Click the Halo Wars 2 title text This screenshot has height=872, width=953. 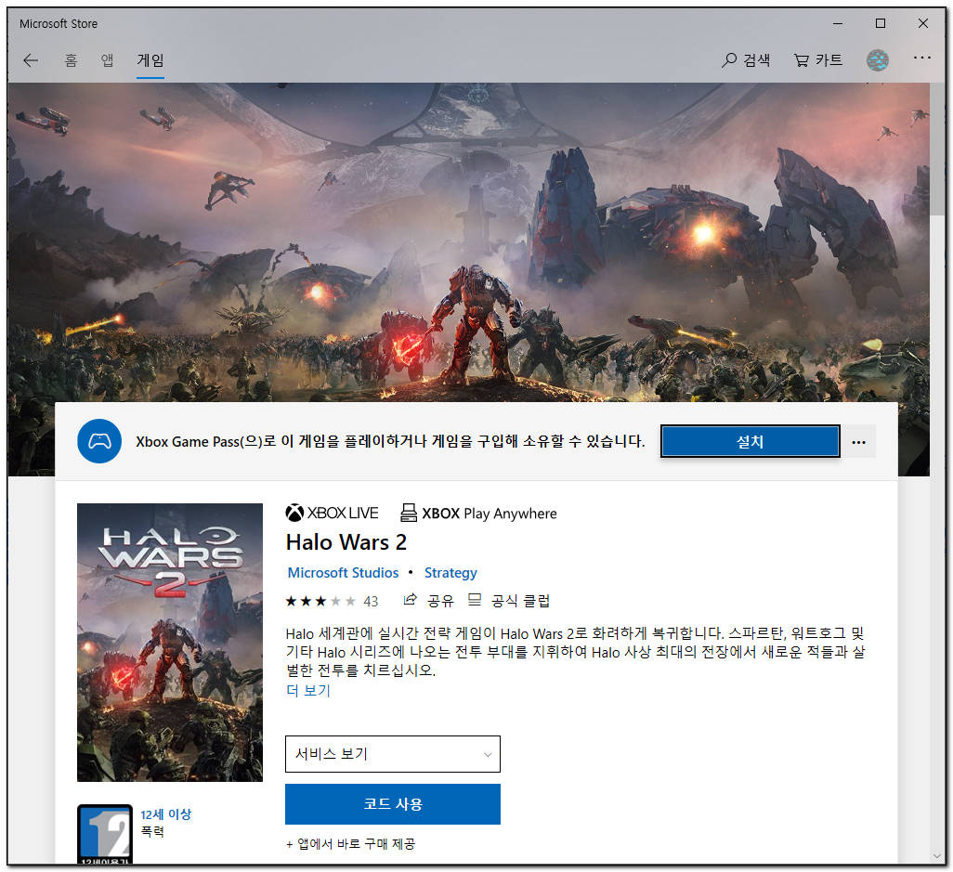click(346, 542)
